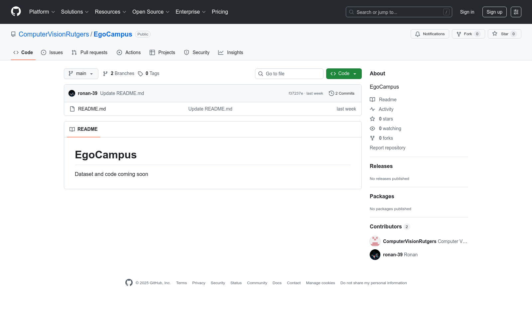Switch to the Actions tab
The height and width of the screenshot is (332, 532).
pyautogui.click(x=129, y=52)
